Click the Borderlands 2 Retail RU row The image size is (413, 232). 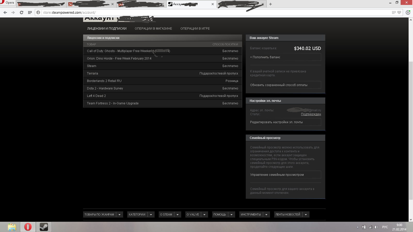[163, 81]
